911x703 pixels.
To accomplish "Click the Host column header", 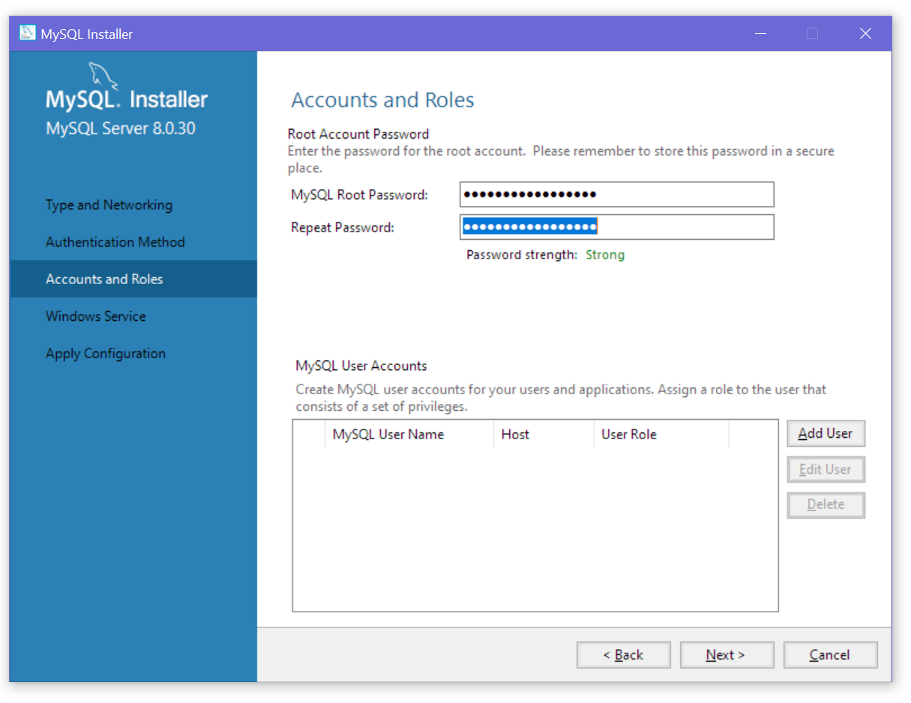I will point(544,434).
